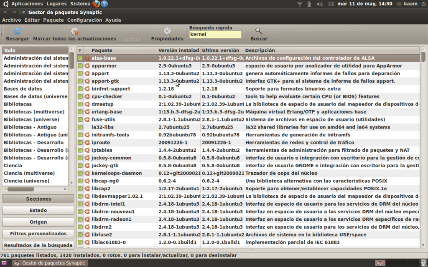Click the category list right scroll arrow
This screenshot has width=428, height=267.
tap(66, 189)
